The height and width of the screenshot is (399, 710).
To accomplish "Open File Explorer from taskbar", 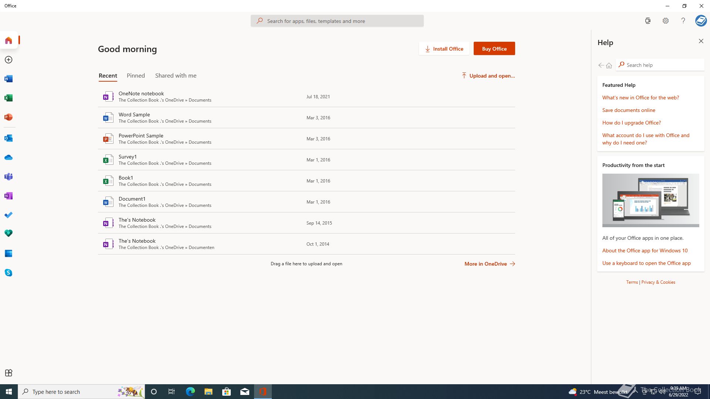I will (x=208, y=392).
